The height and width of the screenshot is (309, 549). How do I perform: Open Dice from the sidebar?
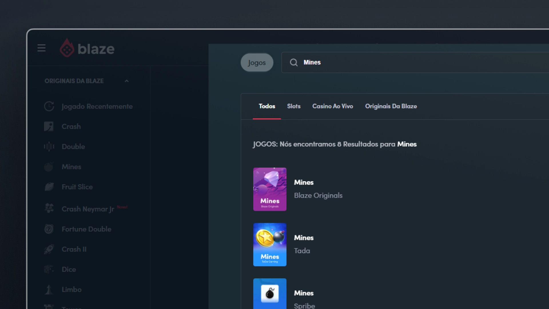(69, 269)
